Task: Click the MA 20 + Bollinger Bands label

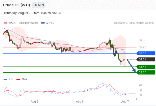Action: (x=23, y=23)
